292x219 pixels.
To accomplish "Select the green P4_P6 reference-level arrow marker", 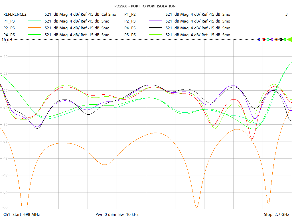I will tap(284, 39).
